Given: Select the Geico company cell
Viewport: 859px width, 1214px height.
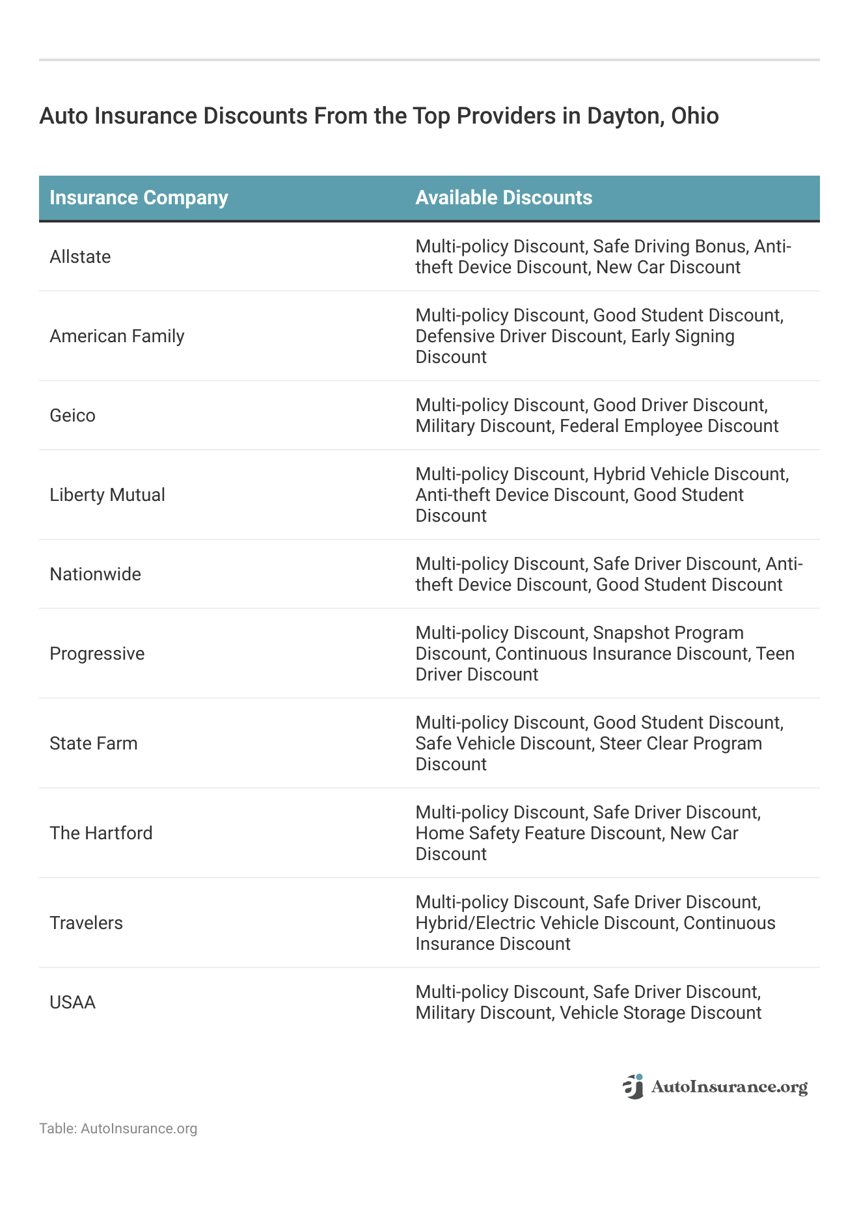Looking at the screenshot, I should click(x=72, y=416).
